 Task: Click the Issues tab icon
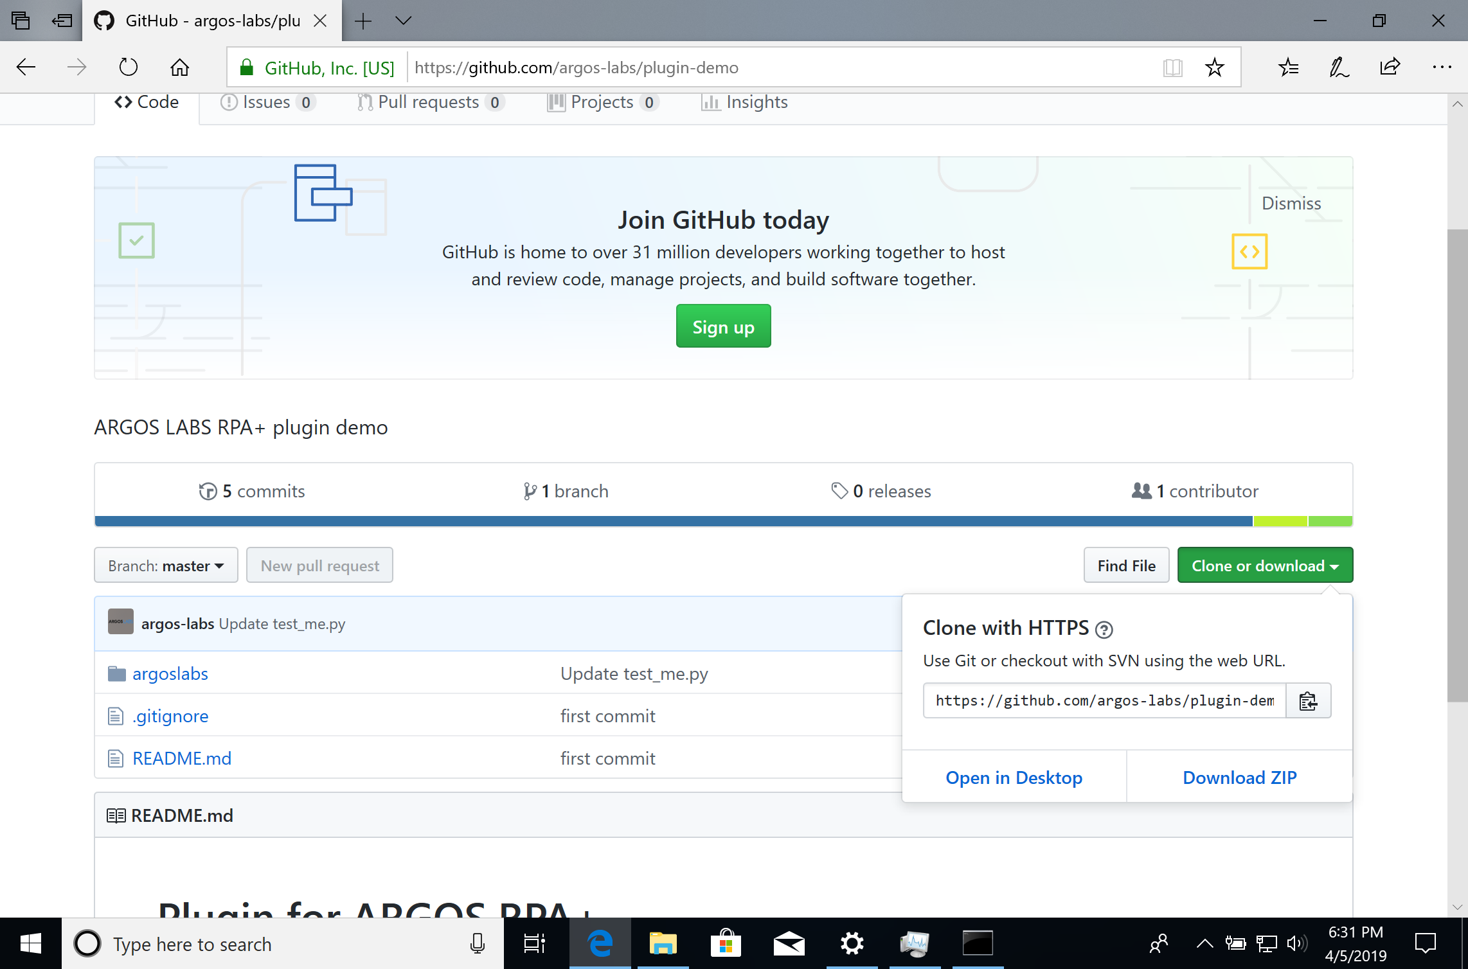(x=228, y=102)
